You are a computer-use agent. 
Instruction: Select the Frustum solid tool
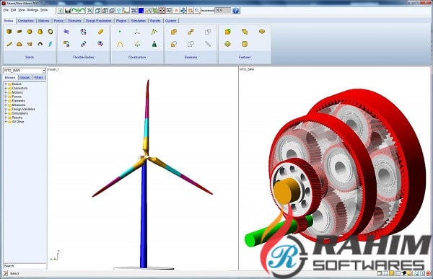pyautogui.click(x=40, y=32)
